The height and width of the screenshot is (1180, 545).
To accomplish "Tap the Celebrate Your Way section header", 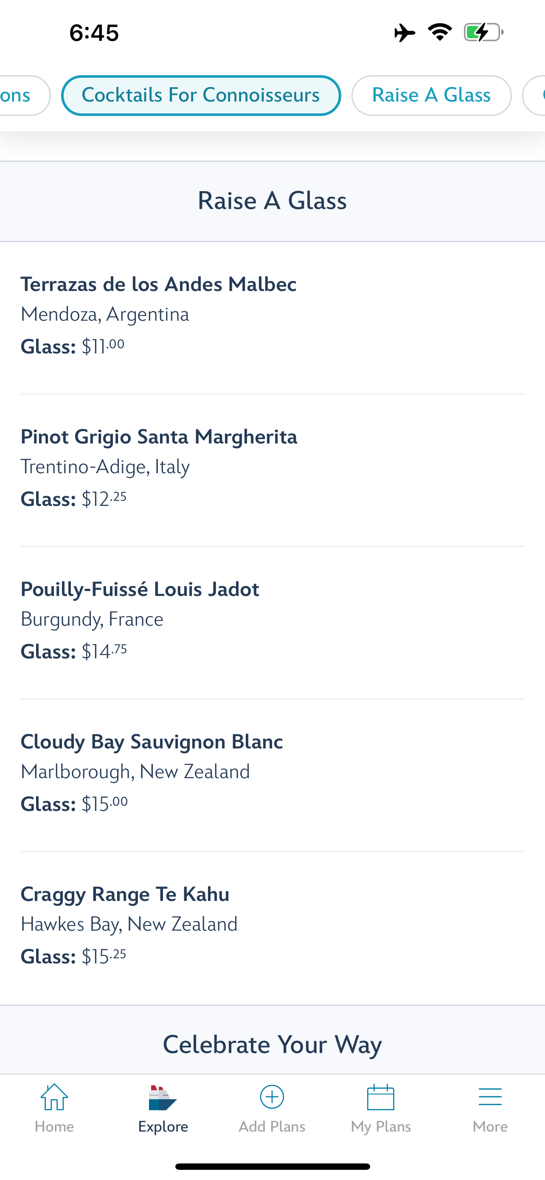I will [272, 1044].
